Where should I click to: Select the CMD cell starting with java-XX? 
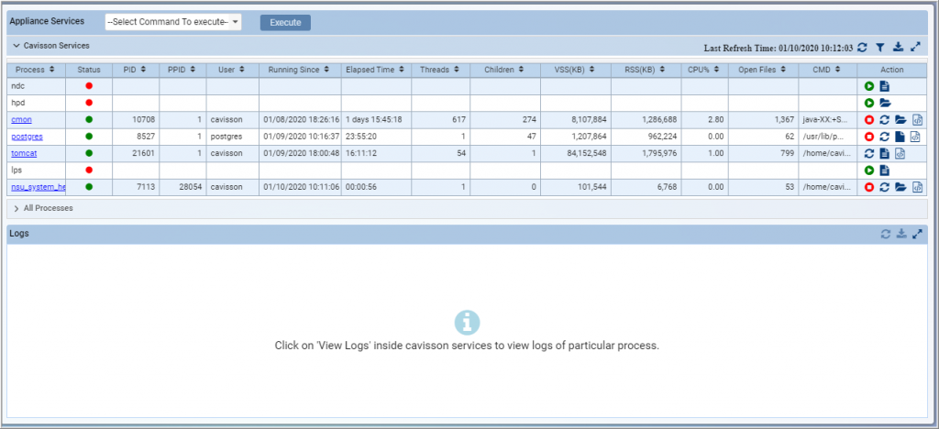[826, 120]
